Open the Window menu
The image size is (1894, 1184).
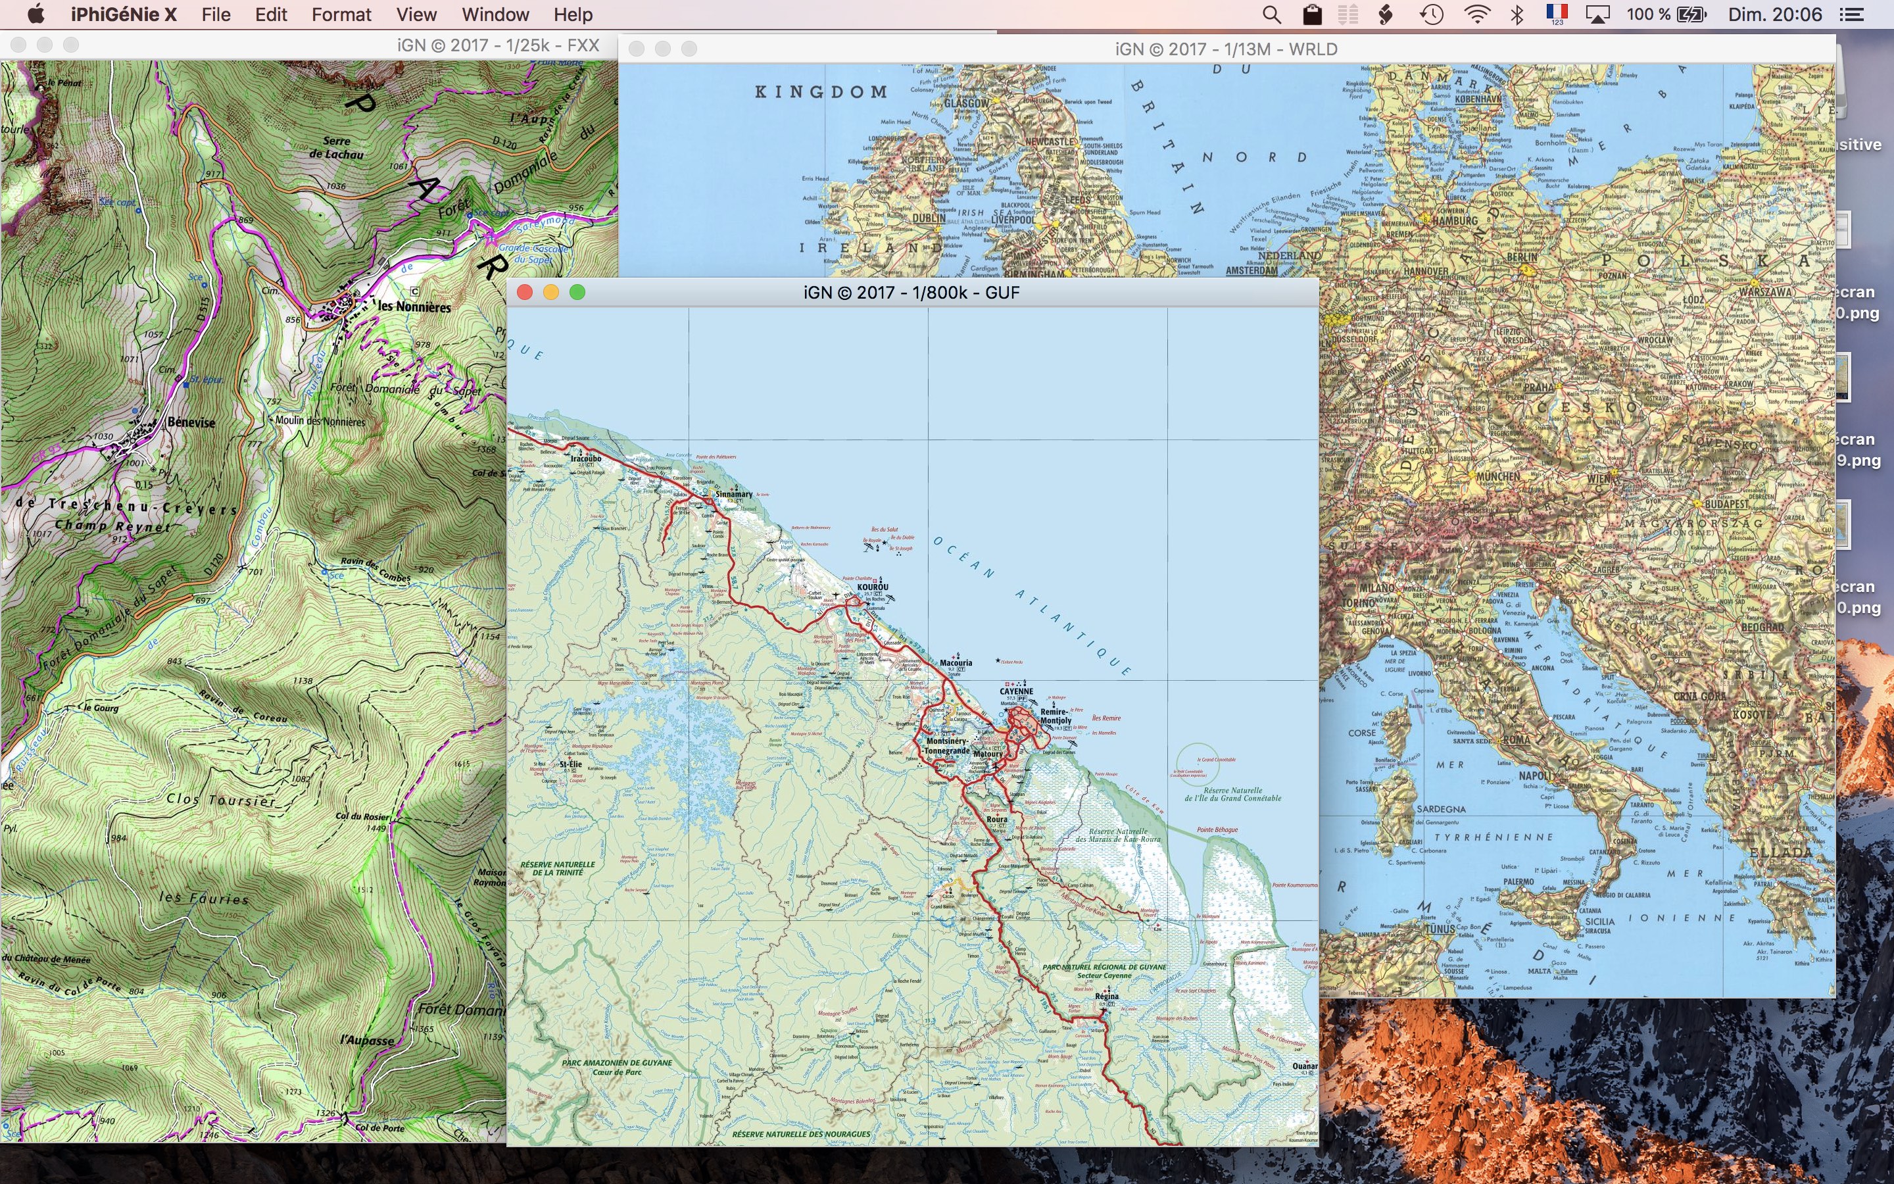point(495,14)
